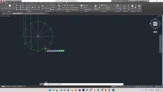Screen dimensions: 163x92
Task: Expand the Layers panel
Action: pyautogui.click(x=68, y=11)
